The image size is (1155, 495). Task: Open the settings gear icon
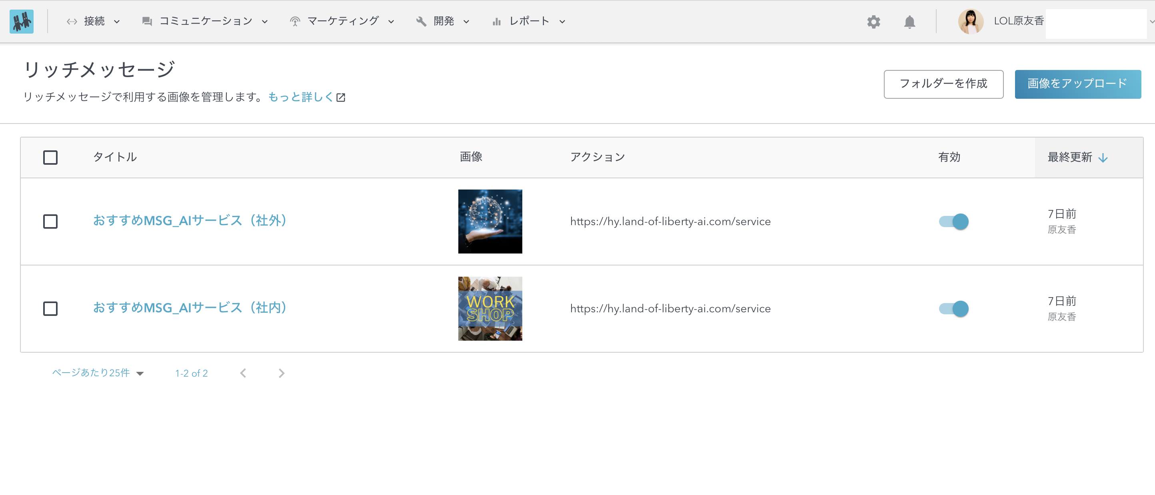point(873,22)
